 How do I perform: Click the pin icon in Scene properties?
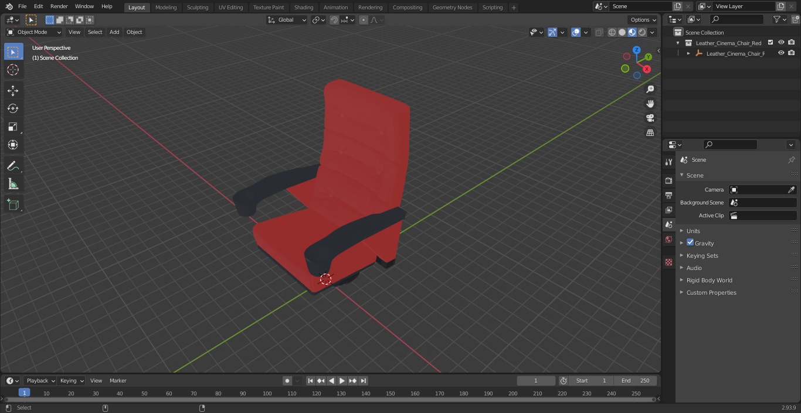click(x=791, y=160)
